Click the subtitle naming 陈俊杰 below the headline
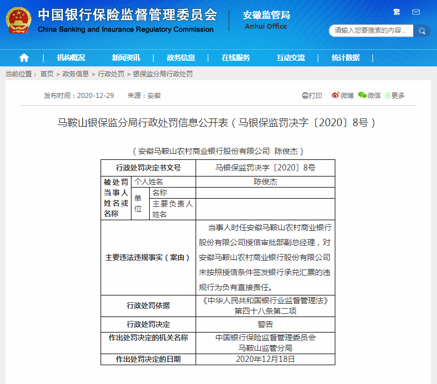Viewport: 437px width, 384px height. pyautogui.click(x=218, y=151)
